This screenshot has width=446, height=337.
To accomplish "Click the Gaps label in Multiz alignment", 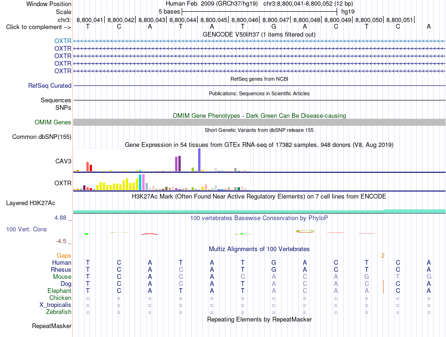I will pyautogui.click(x=64, y=256).
